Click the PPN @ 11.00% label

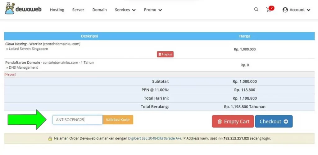(x=155, y=90)
